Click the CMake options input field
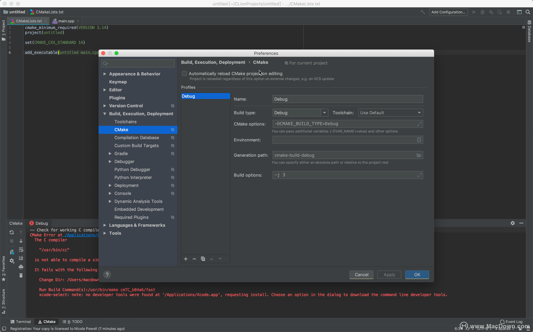 pyautogui.click(x=348, y=124)
